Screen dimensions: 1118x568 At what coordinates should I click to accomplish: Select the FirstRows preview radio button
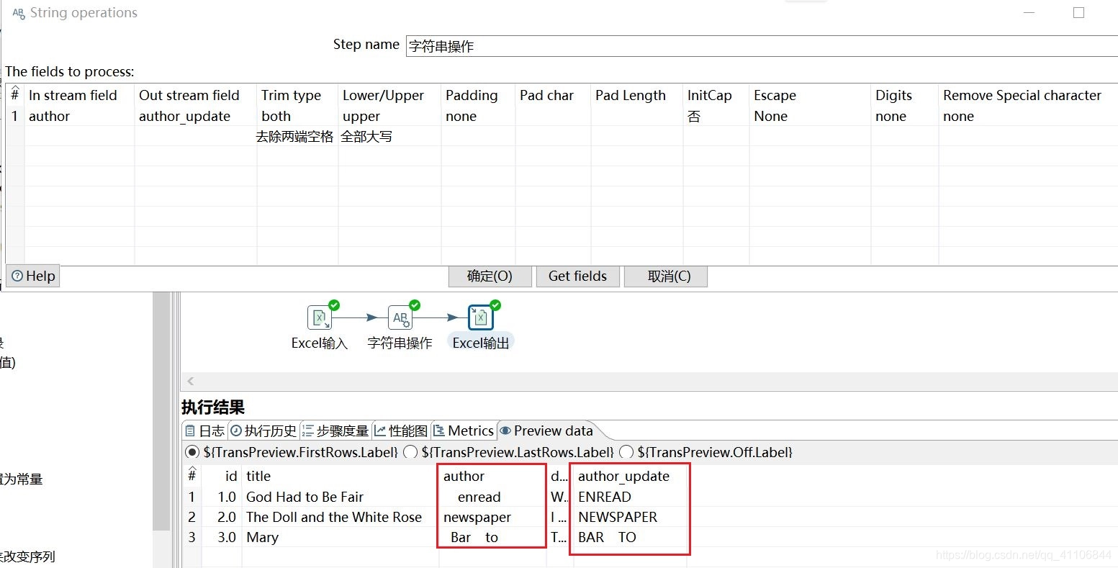pos(192,452)
